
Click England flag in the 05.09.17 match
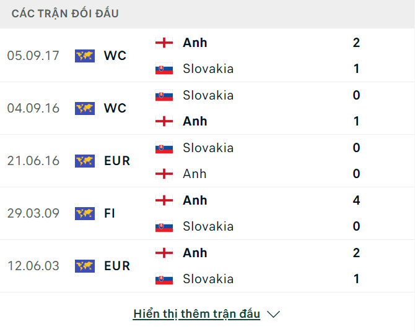pos(164,43)
